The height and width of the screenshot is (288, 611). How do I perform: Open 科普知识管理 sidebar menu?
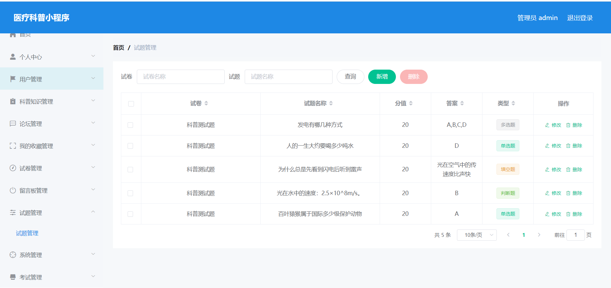tap(52, 101)
